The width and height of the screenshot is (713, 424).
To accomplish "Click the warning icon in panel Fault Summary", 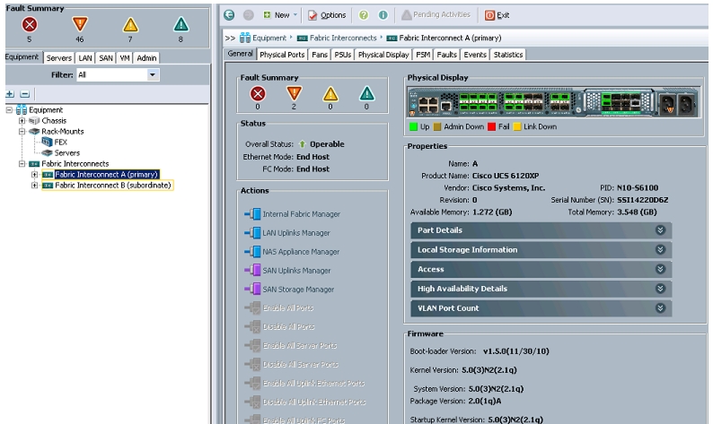I will click(x=367, y=93).
